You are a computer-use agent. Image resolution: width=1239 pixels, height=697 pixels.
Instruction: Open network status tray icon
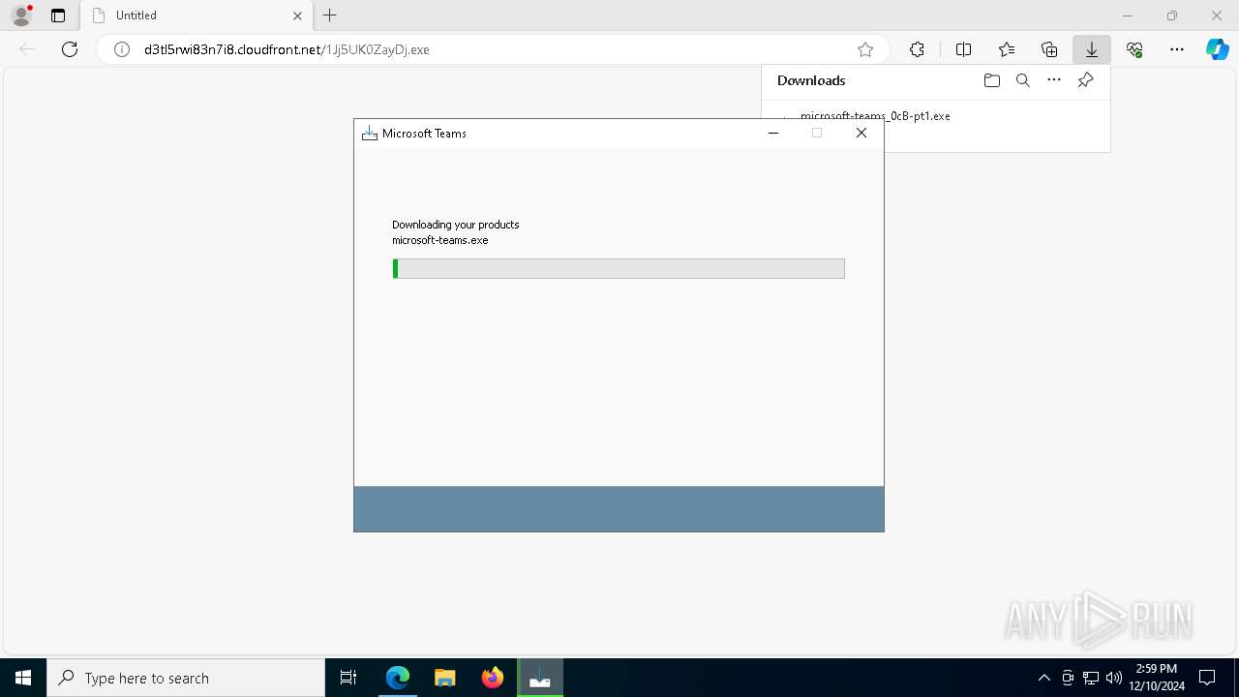1091,678
